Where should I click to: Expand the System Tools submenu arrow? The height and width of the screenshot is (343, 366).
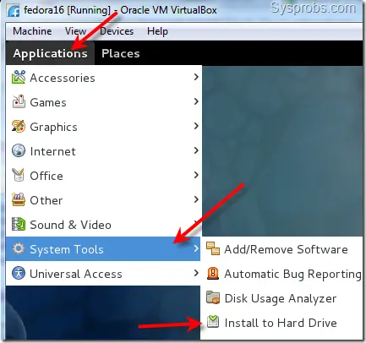pyautogui.click(x=196, y=248)
